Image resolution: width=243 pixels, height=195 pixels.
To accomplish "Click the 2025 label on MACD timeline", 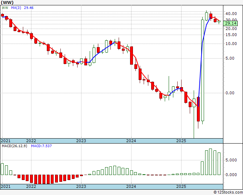I will [181, 186].
